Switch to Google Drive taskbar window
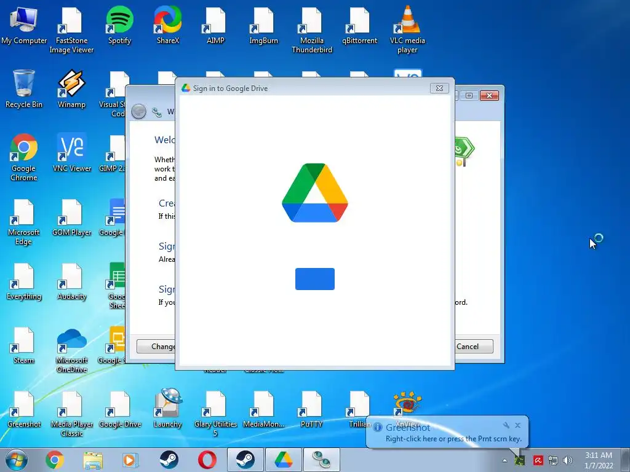The width and height of the screenshot is (630, 472). (283, 460)
